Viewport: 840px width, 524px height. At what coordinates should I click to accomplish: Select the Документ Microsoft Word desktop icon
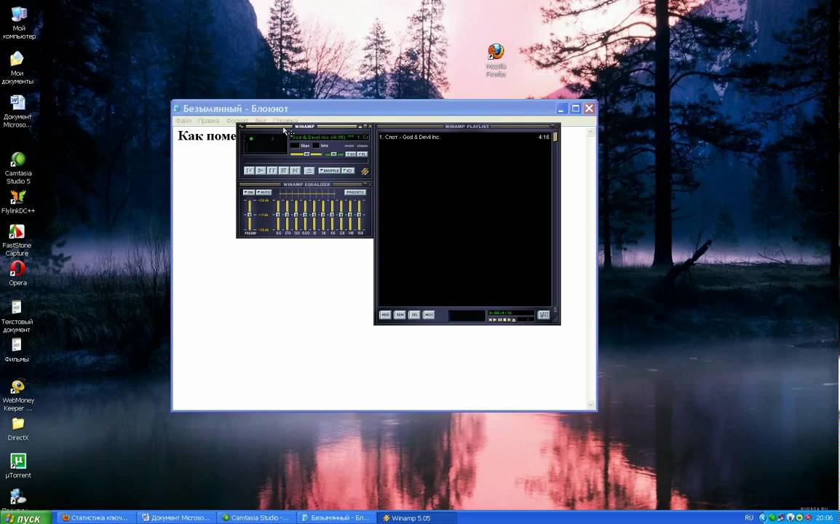pos(17,111)
